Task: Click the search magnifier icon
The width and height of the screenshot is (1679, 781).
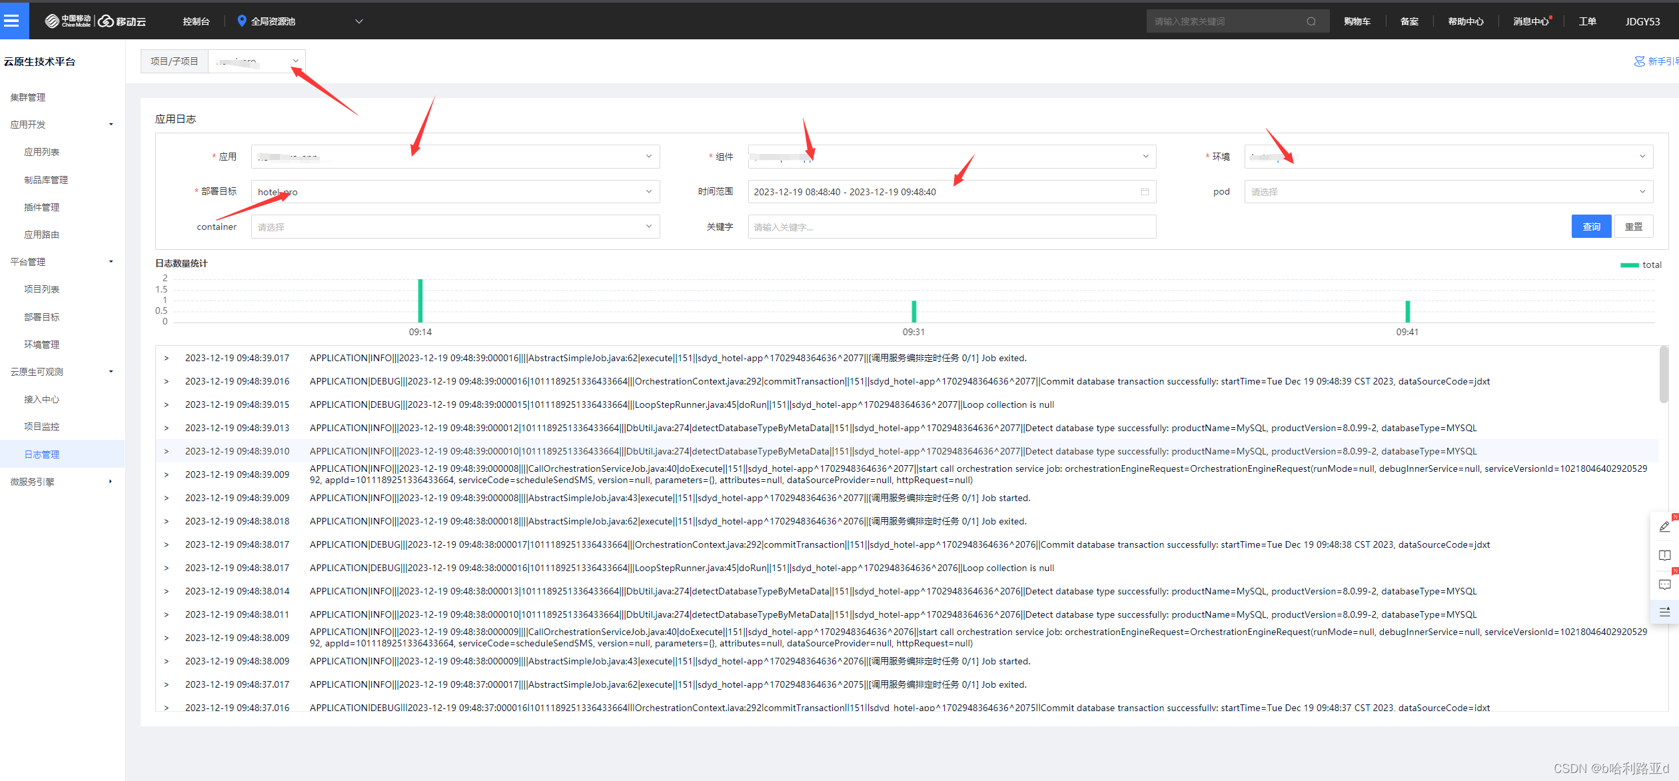Action: tap(1311, 21)
